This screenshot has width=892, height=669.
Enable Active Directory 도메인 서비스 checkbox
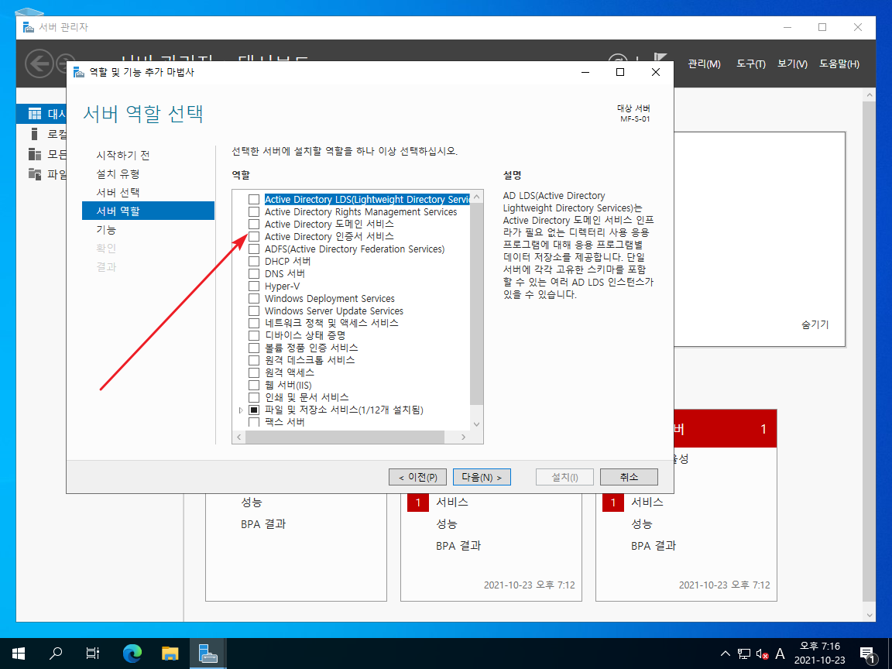coord(254,224)
